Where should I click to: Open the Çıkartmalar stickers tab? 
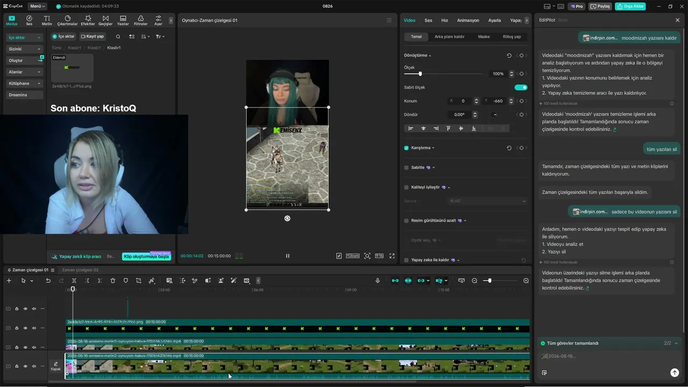point(67,20)
